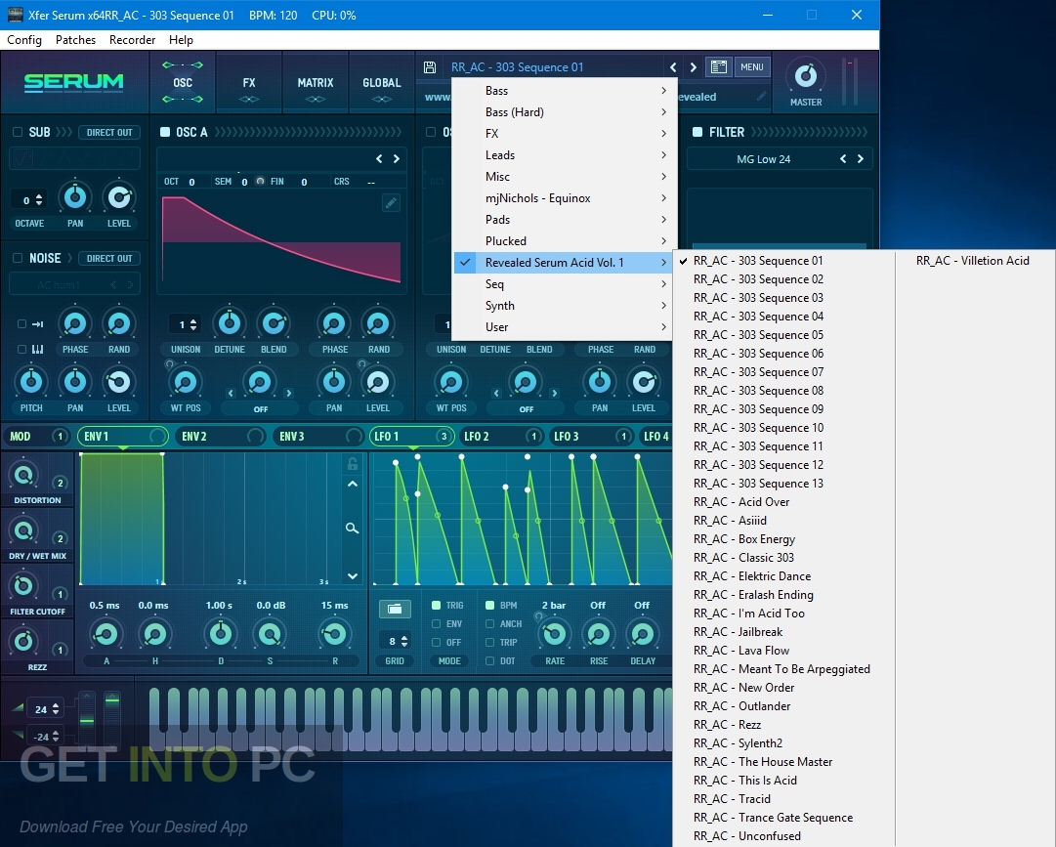Go to next preset arrow
The height and width of the screenshot is (847, 1056).
pyautogui.click(x=693, y=67)
